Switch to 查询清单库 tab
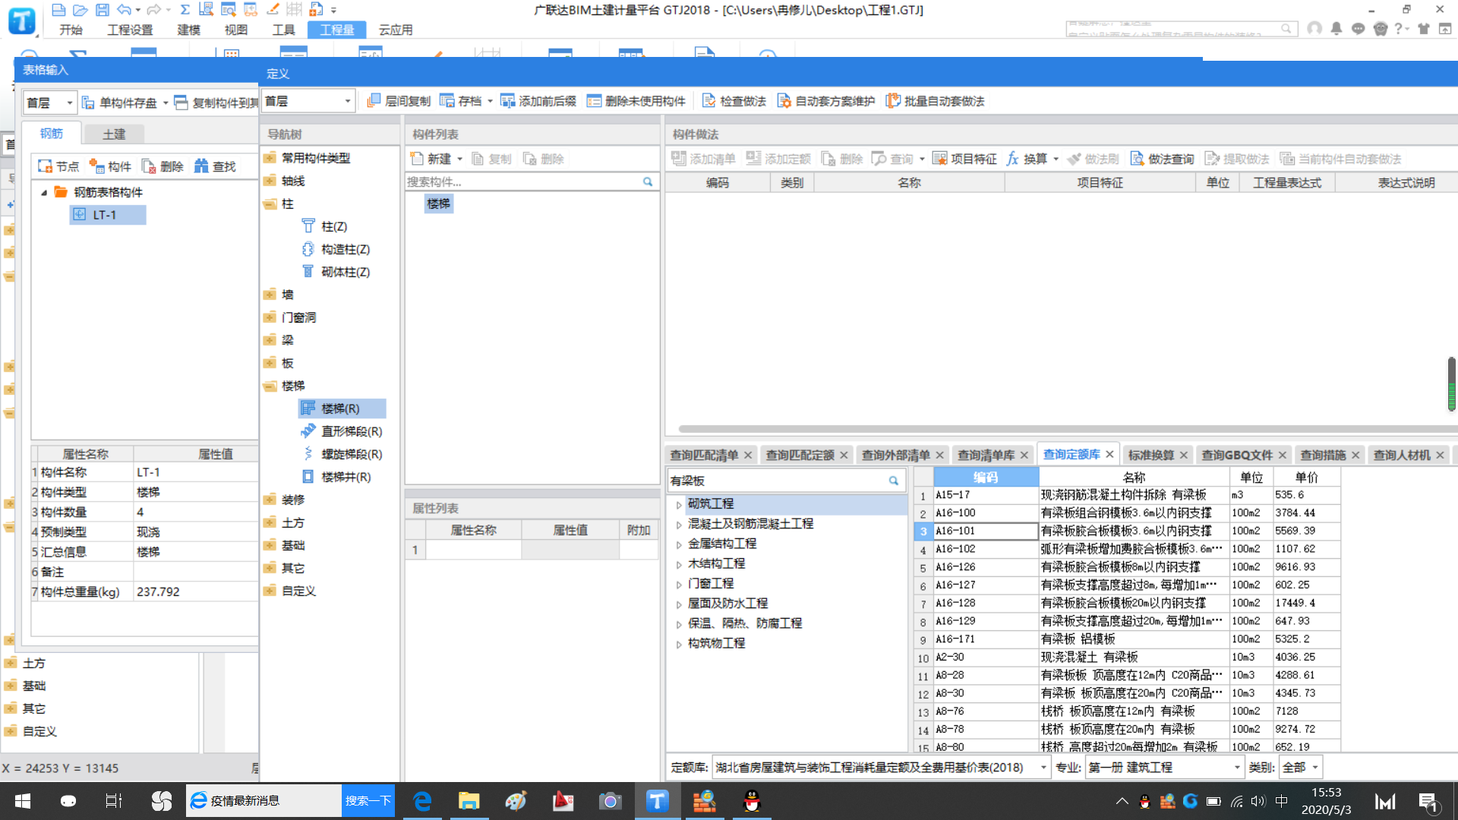 tap(986, 455)
